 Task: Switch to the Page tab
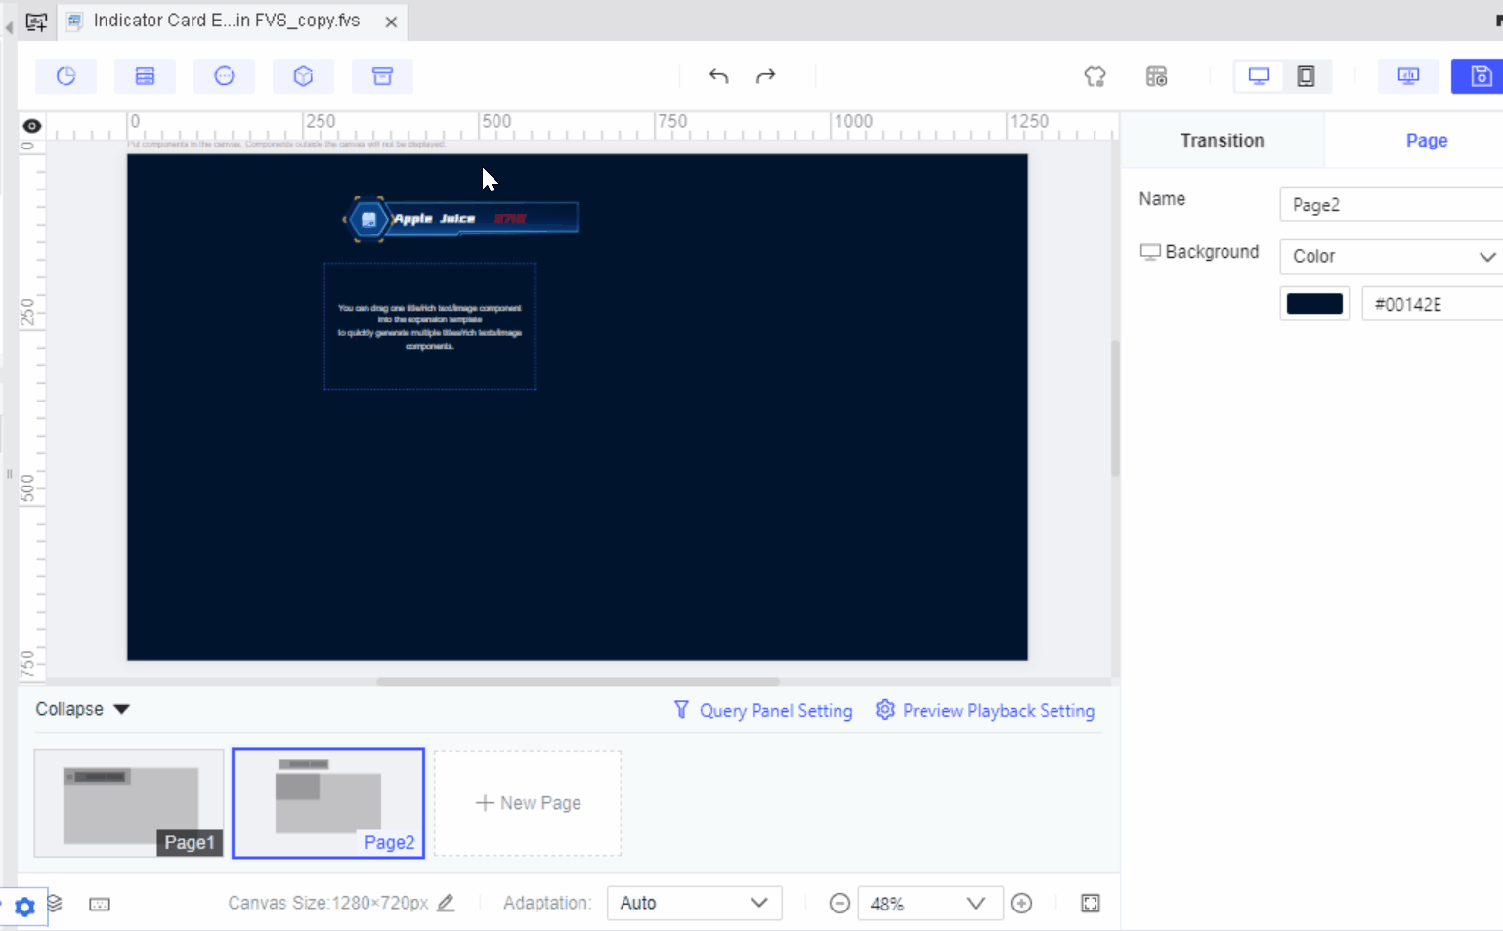pyautogui.click(x=1427, y=140)
